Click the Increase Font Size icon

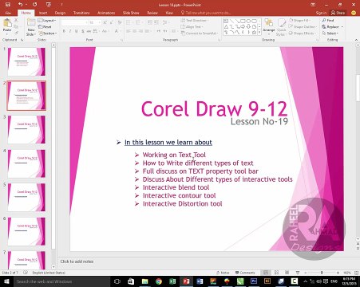(105, 22)
